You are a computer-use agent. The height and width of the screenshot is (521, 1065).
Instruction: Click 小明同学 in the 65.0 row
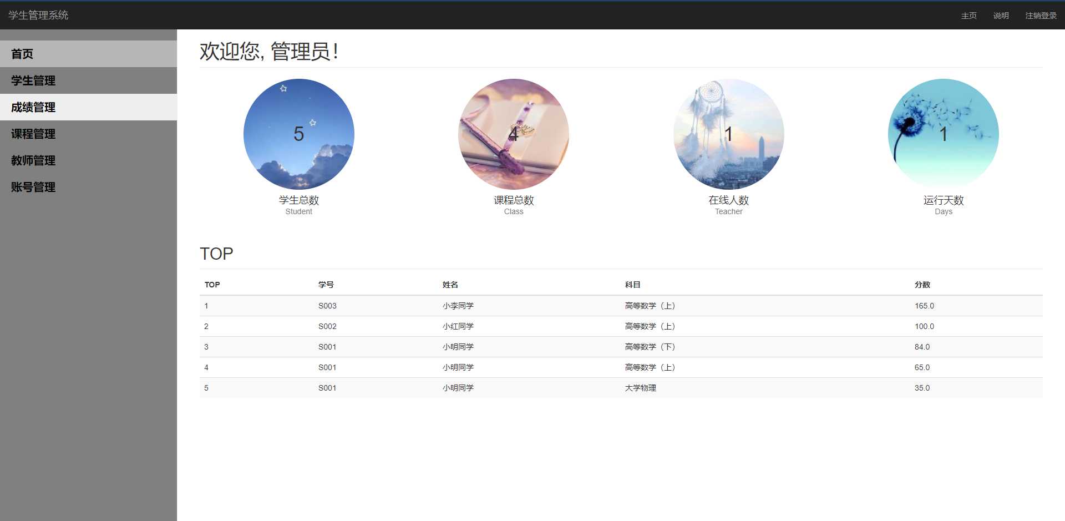tap(458, 367)
